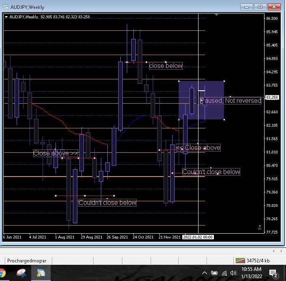
Task: Click the 6 Jun 2021 date label
Action: (12, 237)
